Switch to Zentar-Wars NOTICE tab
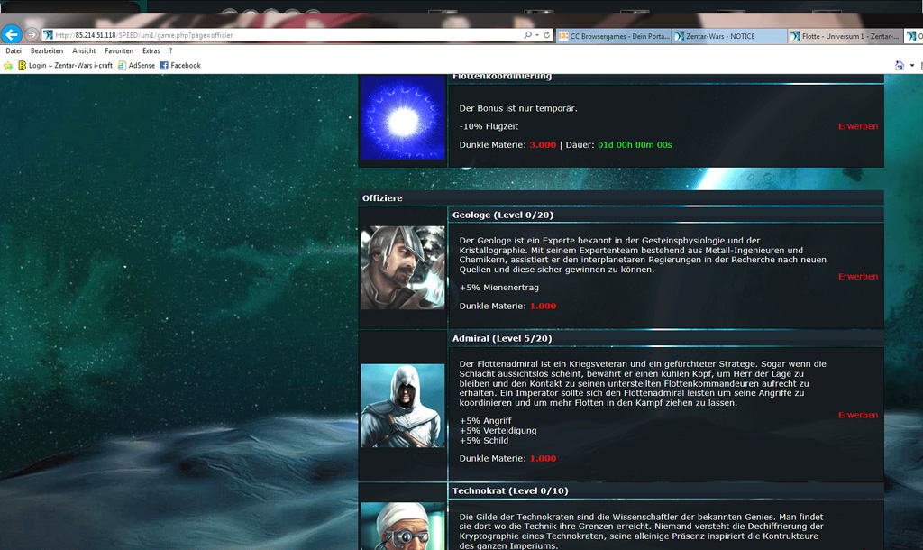The image size is (923, 550). [x=729, y=36]
